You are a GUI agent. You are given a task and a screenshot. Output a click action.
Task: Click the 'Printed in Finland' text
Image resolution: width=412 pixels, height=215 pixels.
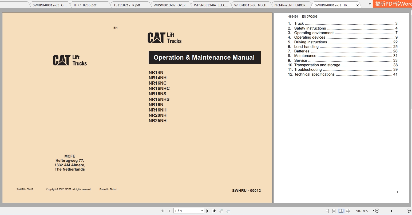(x=108, y=189)
